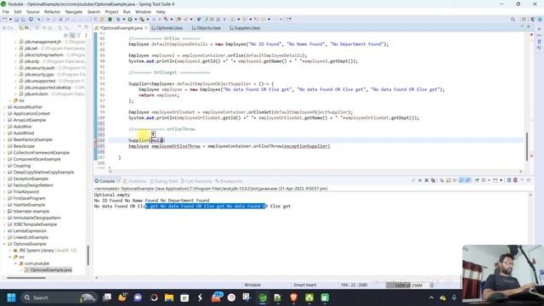This screenshot has height=306, width=544.
Task: Open File Explorer from the taskbar
Action: pos(169,297)
